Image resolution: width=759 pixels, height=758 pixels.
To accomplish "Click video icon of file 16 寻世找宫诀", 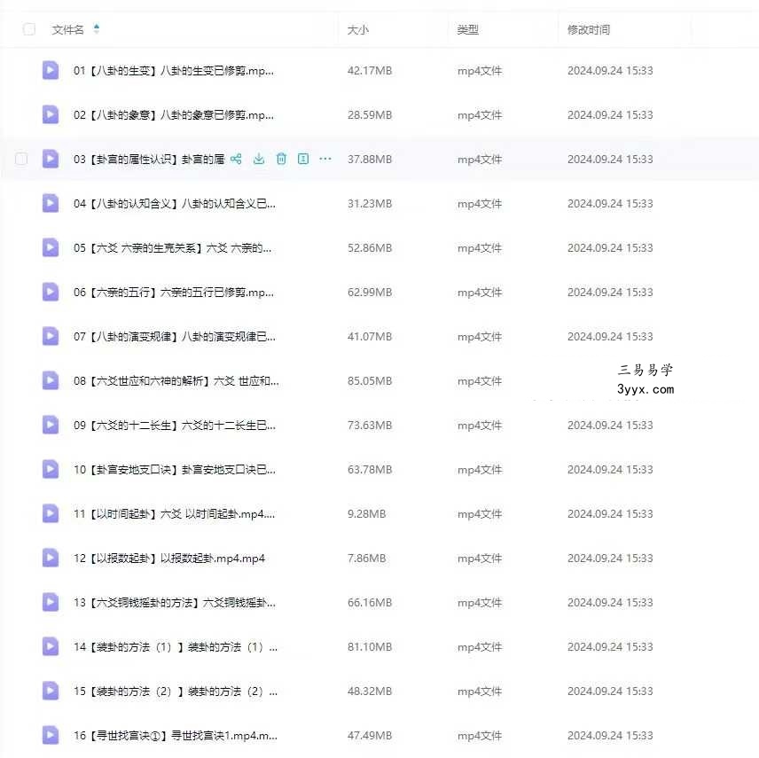I will [51, 735].
